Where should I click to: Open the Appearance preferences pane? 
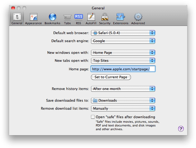tap(33, 19)
